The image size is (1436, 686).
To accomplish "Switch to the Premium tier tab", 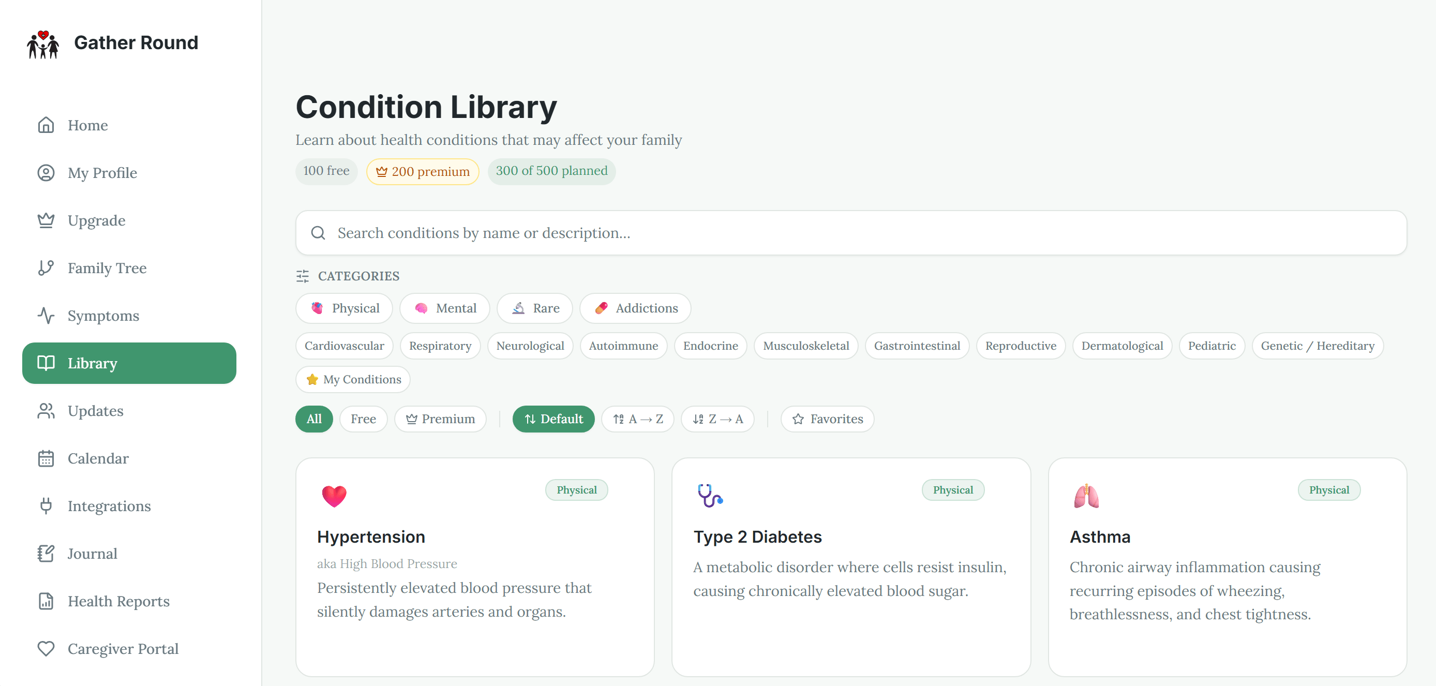I will [x=440, y=419].
